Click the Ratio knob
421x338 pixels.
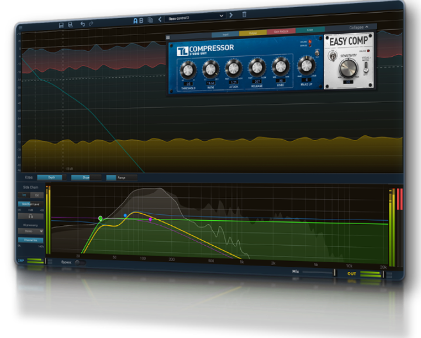pos(210,69)
